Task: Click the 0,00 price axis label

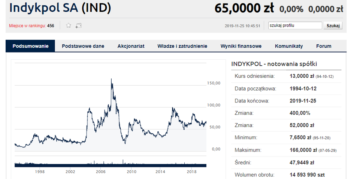Action: pyautogui.click(x=216, y=149)
